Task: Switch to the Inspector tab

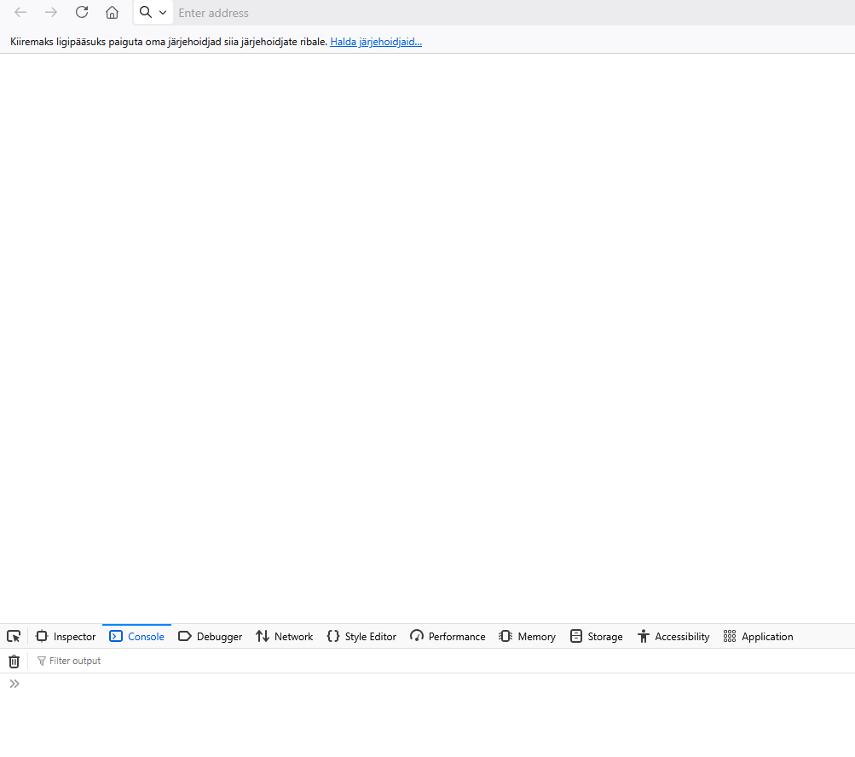Action: tap(66, 637)
